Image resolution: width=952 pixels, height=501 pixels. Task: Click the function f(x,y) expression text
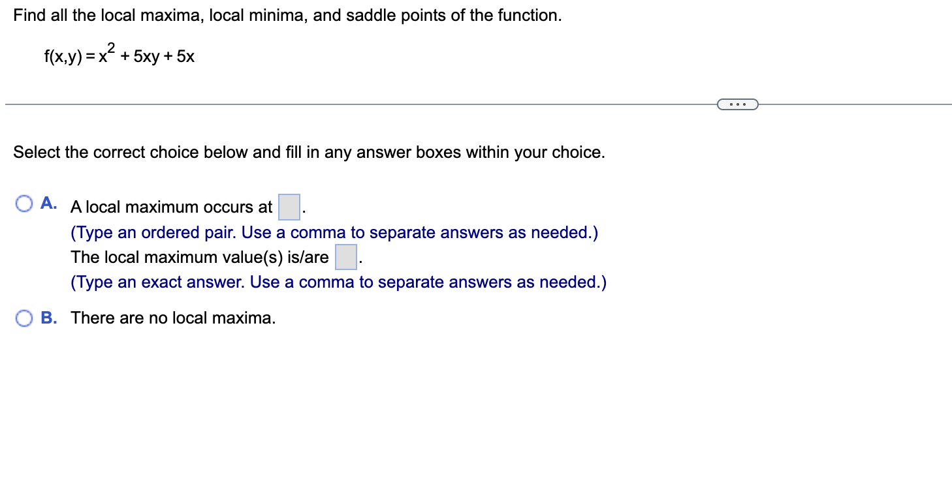tap(118, 55)
